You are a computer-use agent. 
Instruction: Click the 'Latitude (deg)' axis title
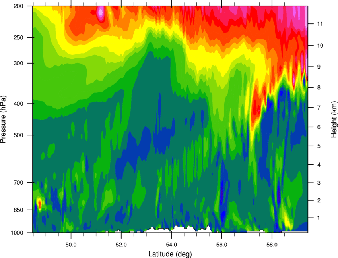[x=170, y=254]
